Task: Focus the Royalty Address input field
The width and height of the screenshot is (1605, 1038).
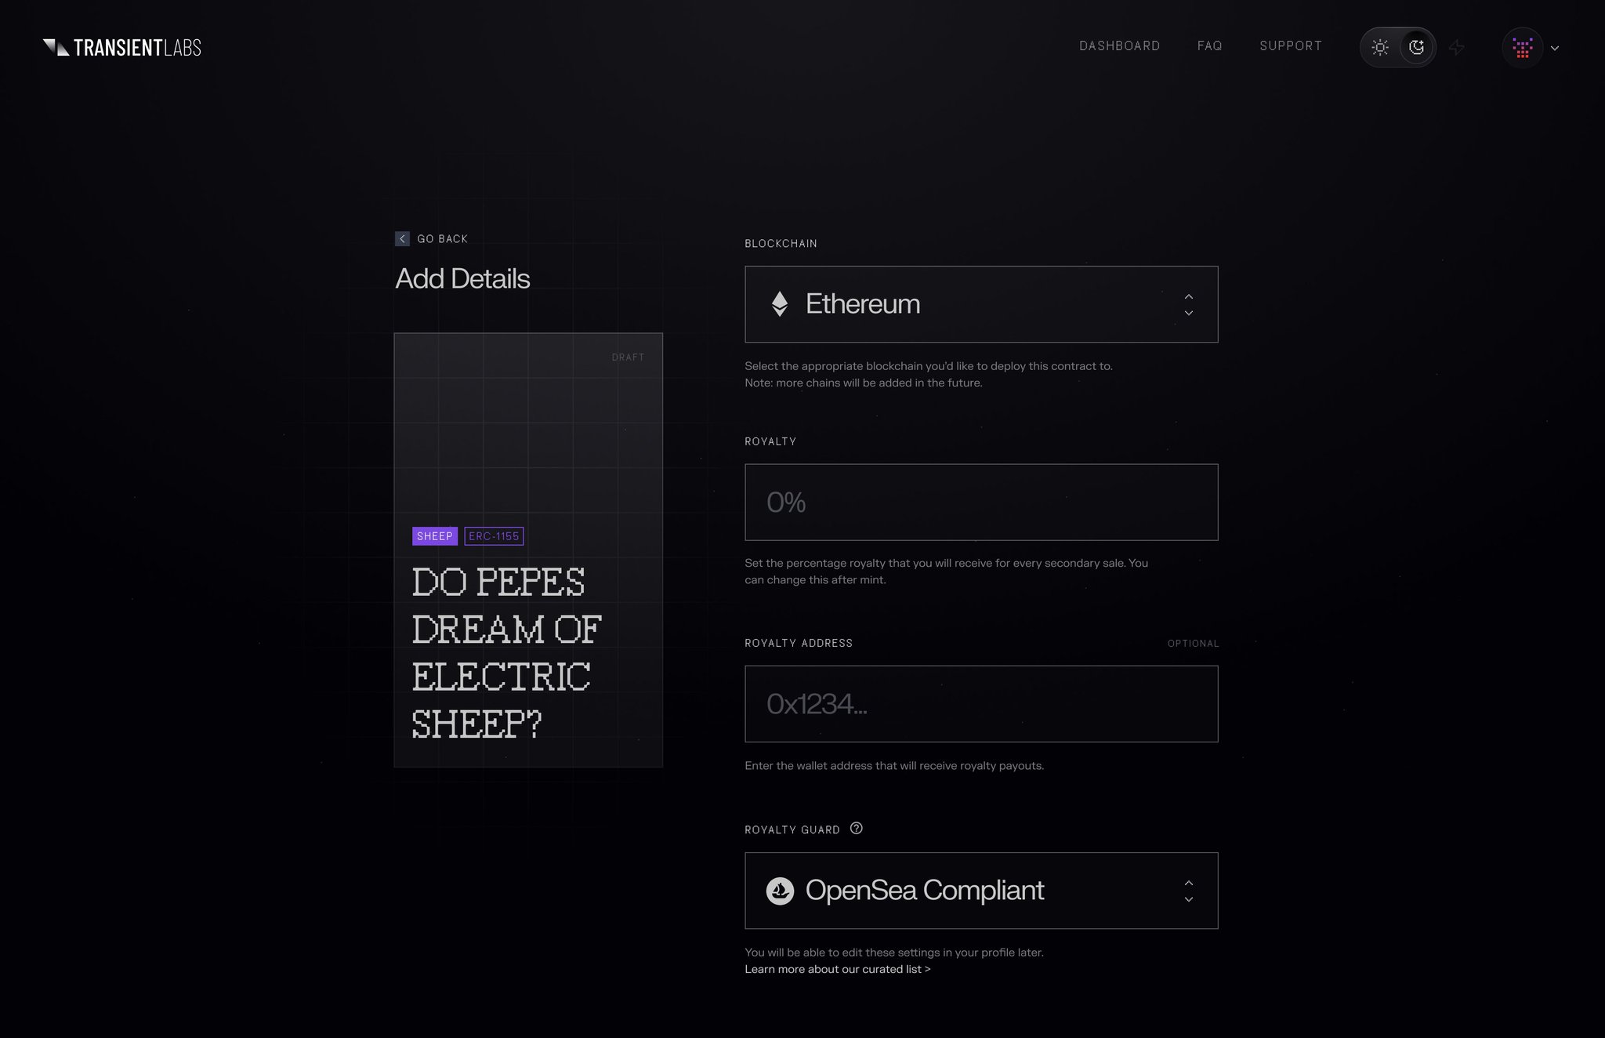Action: (x=980, y=704)
